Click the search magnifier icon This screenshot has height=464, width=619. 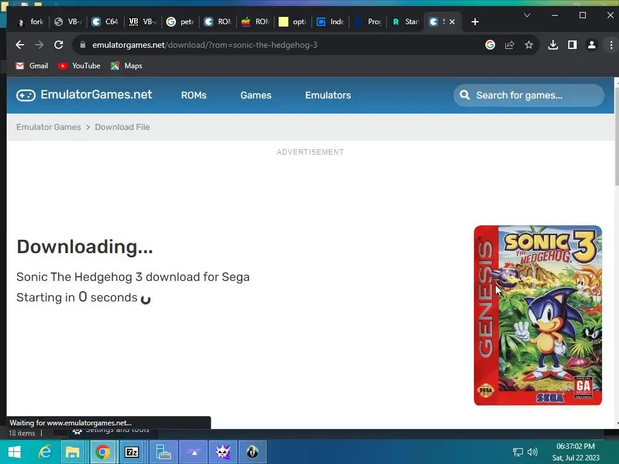point(465,95)
